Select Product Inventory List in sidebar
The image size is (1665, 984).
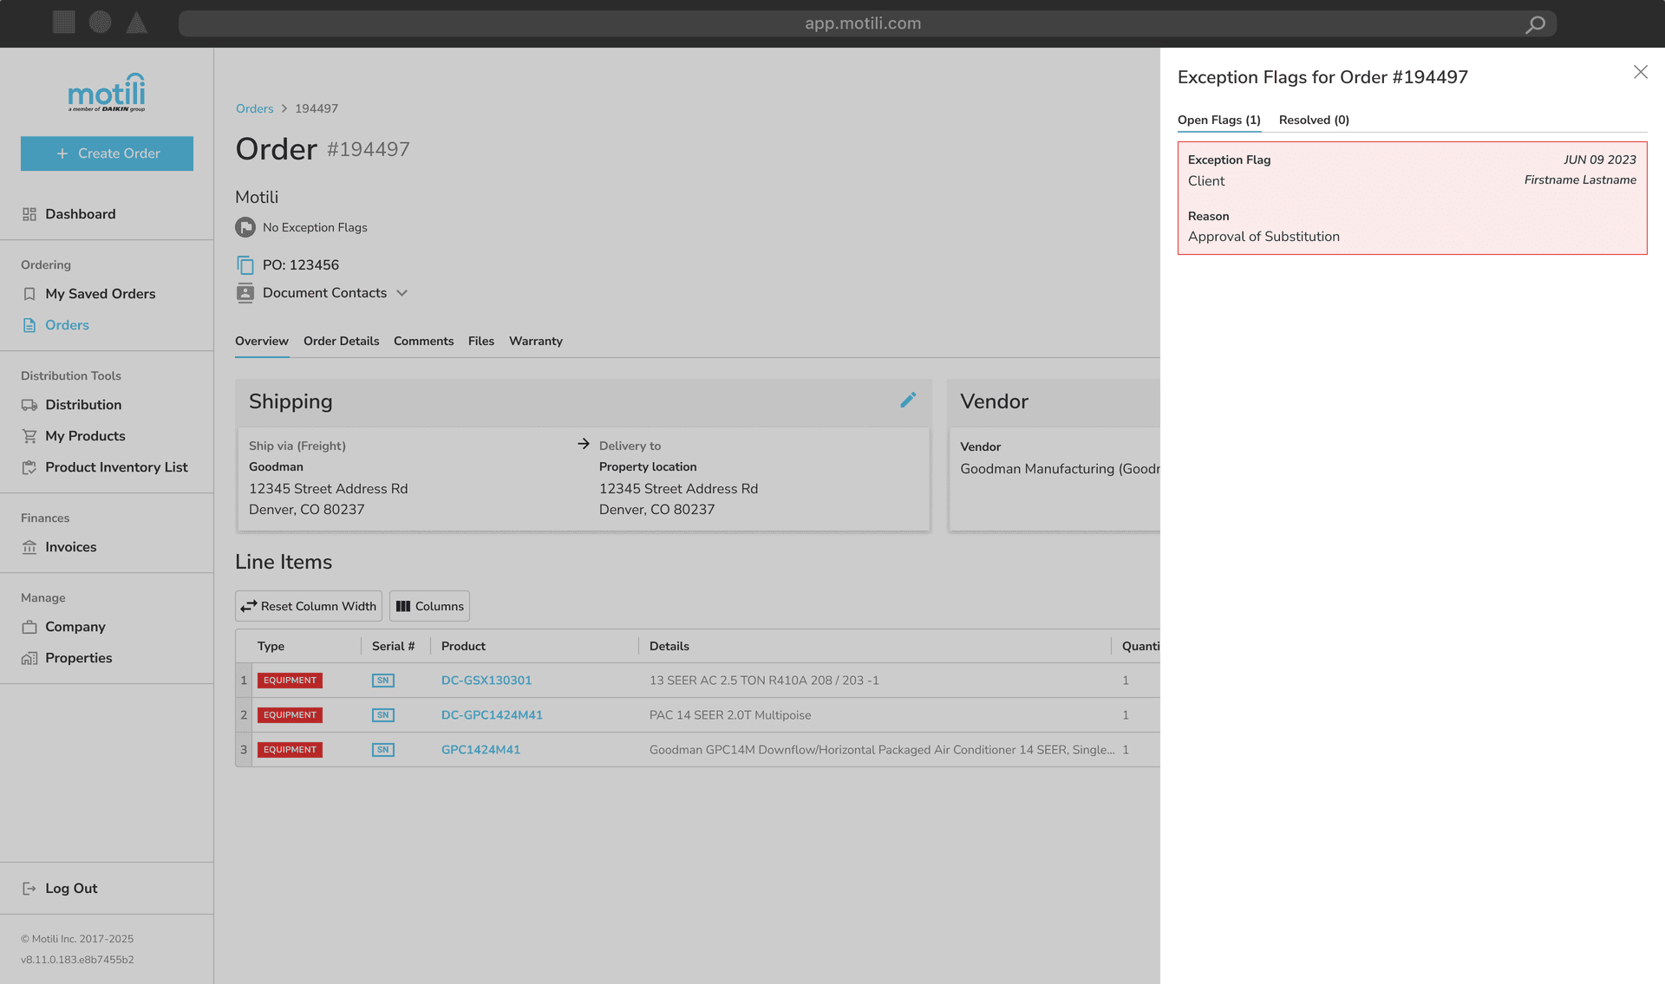coord(116,467)
